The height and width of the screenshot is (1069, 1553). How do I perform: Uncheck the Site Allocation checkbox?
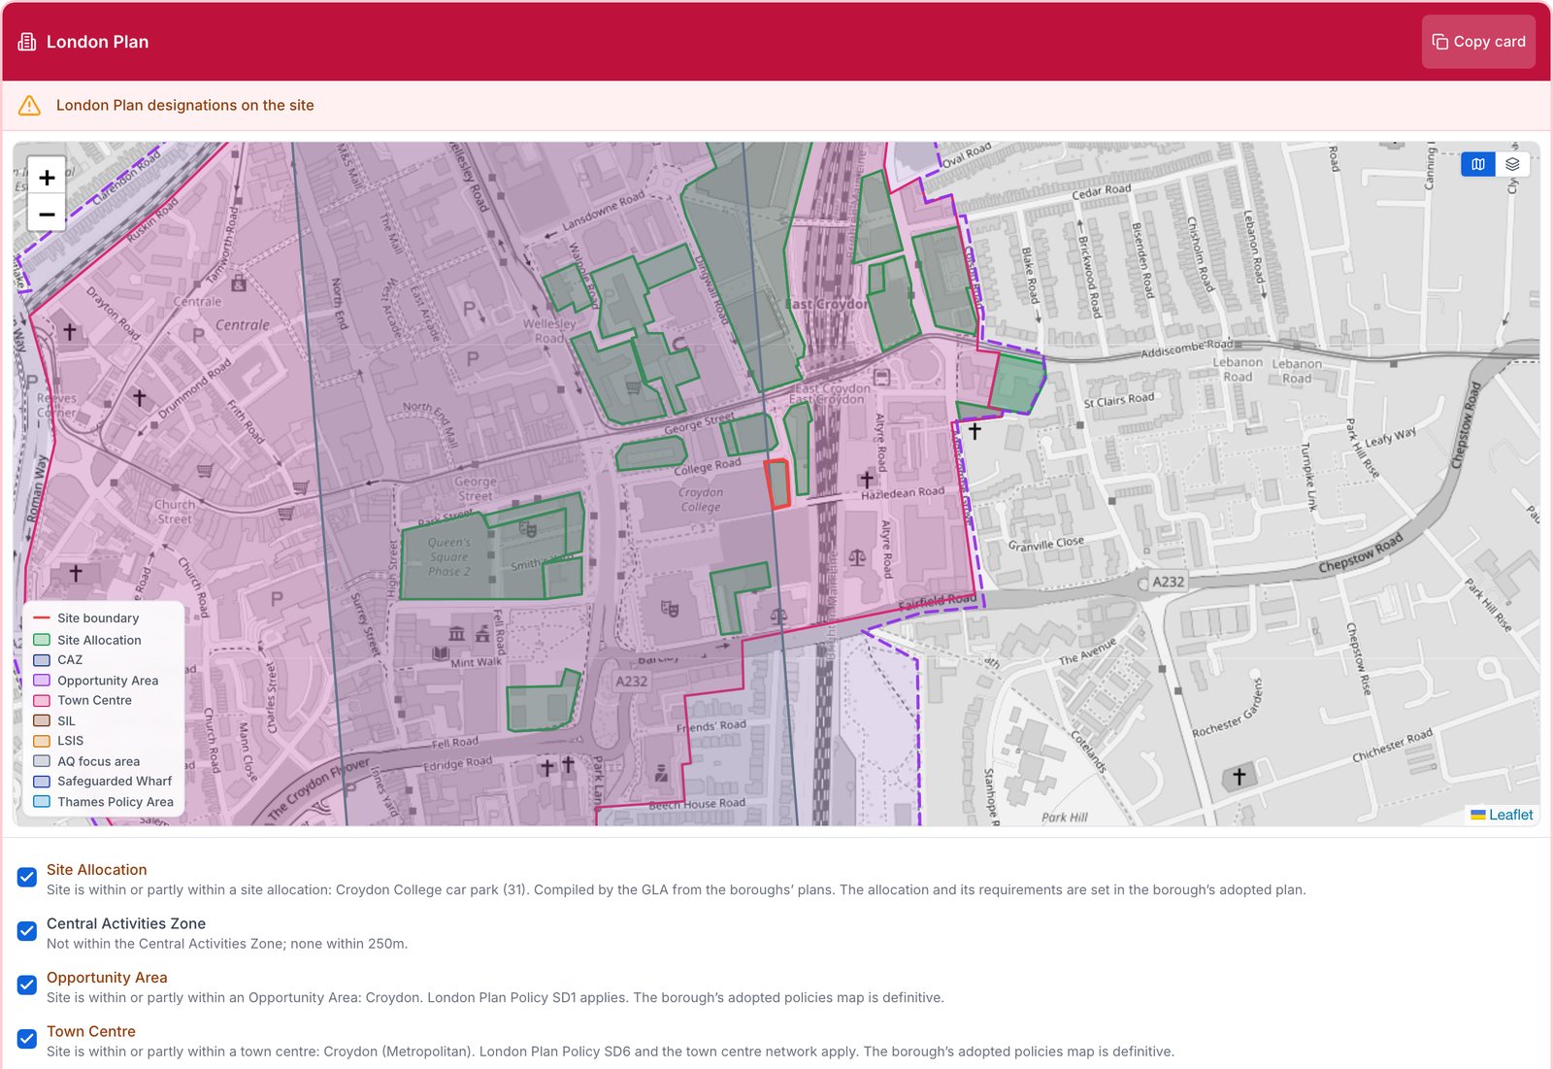[x=27, y=878]
